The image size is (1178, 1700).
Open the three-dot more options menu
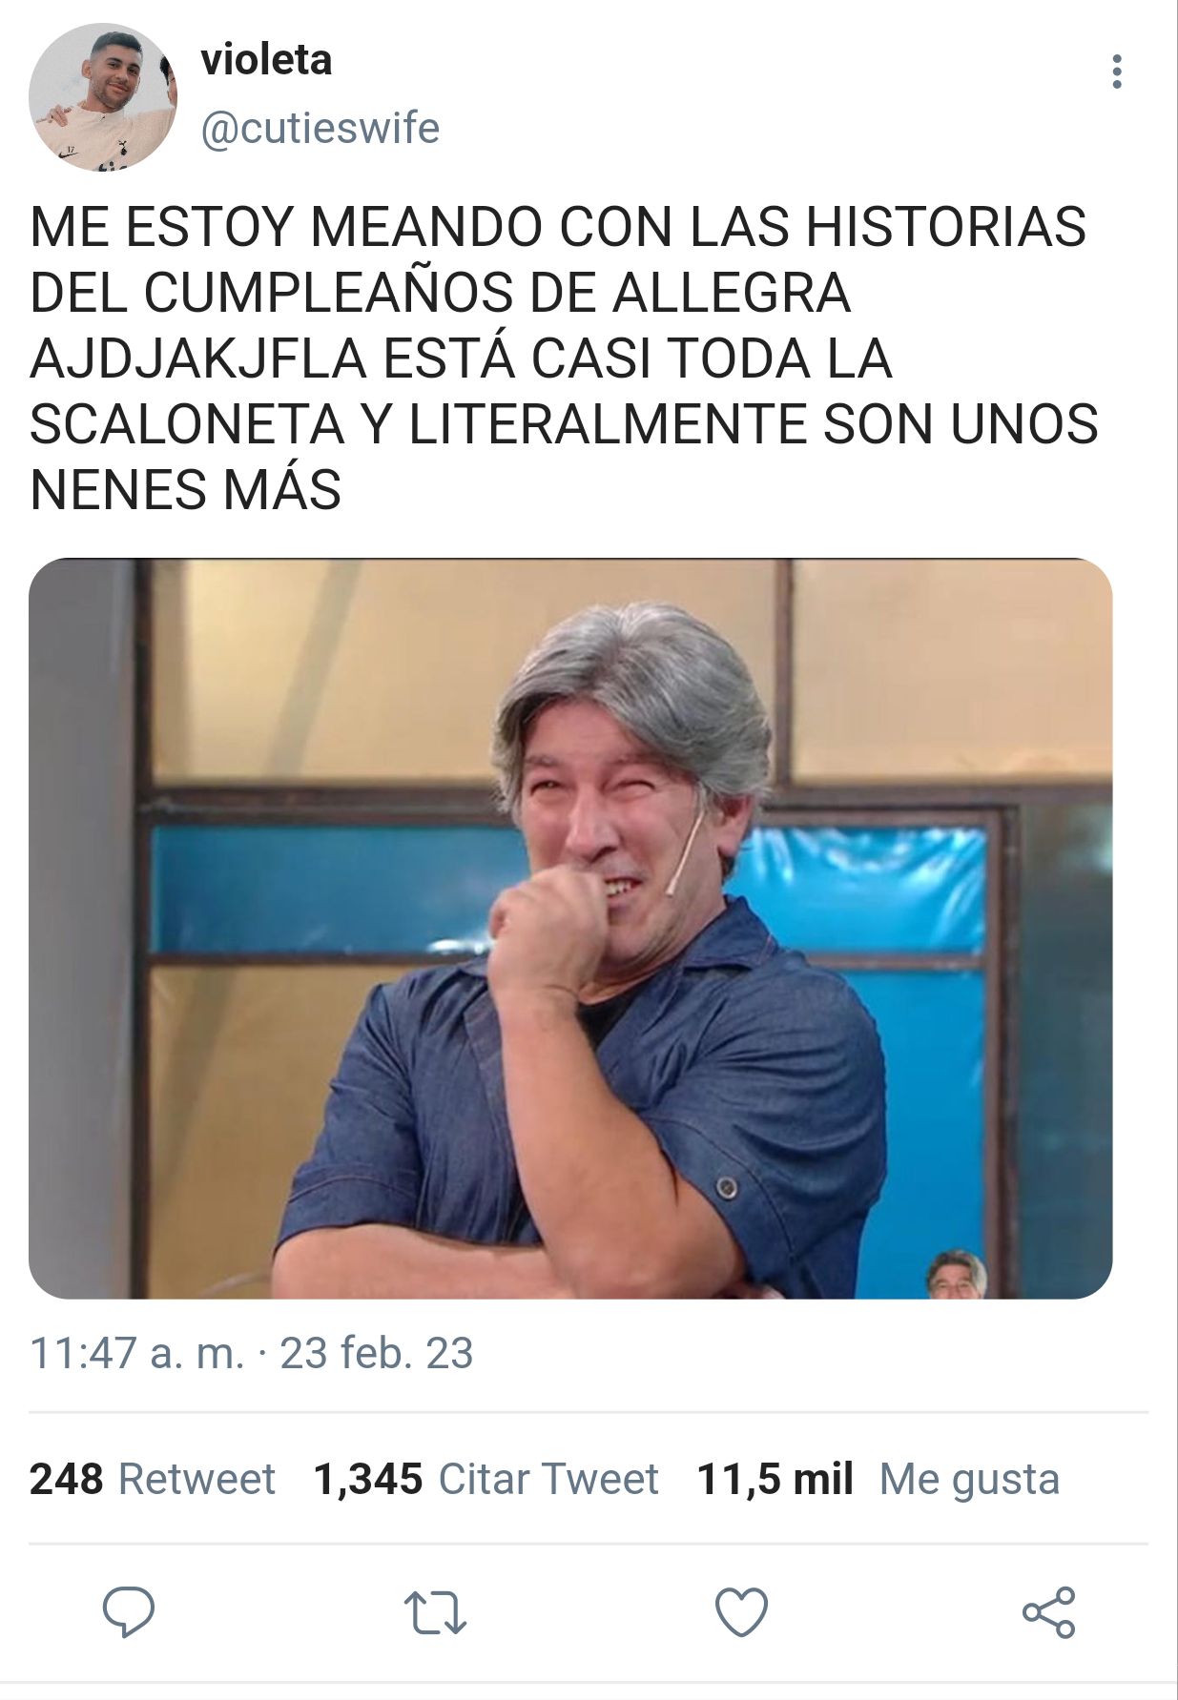pyautogui.click(x=1117, y=72)
